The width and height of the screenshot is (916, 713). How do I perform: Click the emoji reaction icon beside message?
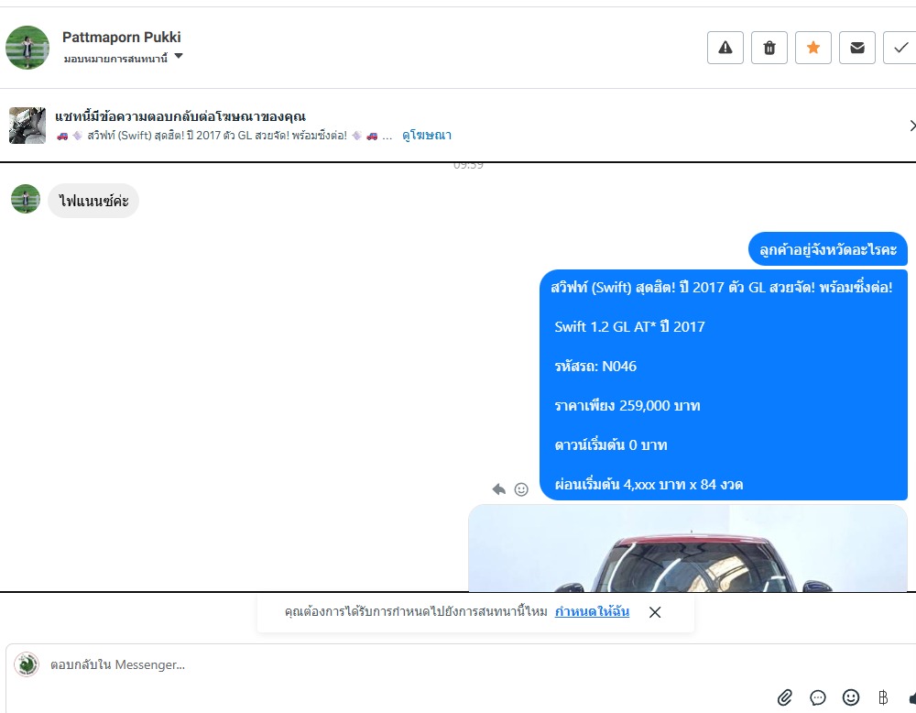(521, 489)
